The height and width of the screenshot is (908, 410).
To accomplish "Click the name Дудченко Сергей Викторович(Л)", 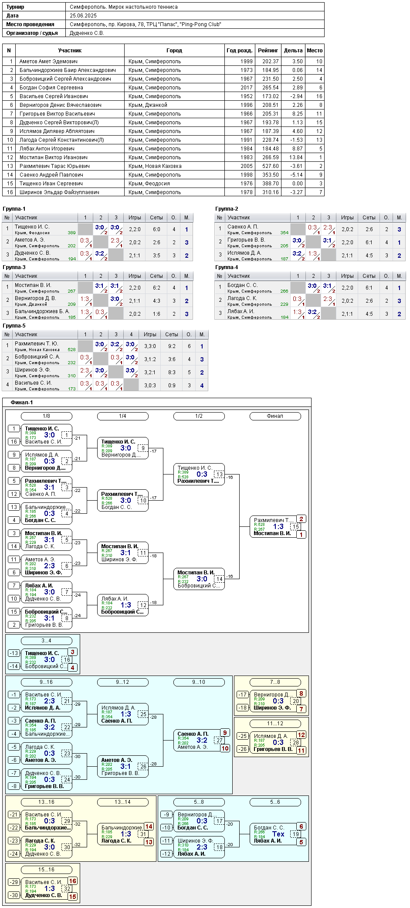I will pos(59,123).
